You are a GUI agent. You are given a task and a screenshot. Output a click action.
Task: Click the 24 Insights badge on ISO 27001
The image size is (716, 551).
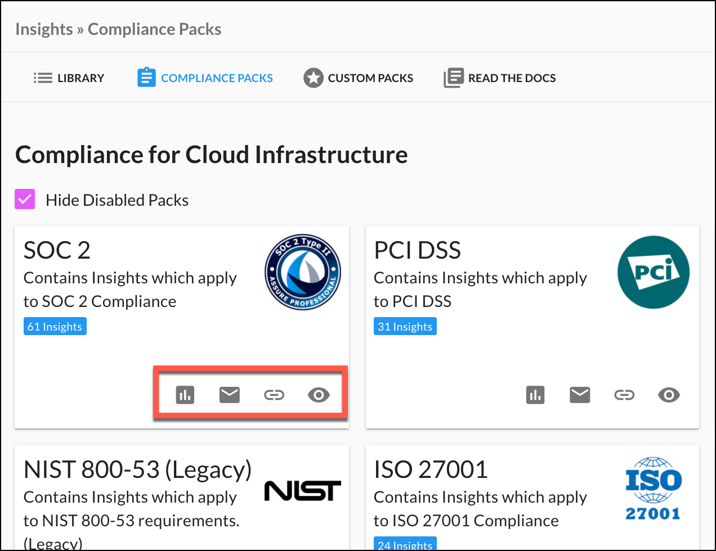point(405,544)
